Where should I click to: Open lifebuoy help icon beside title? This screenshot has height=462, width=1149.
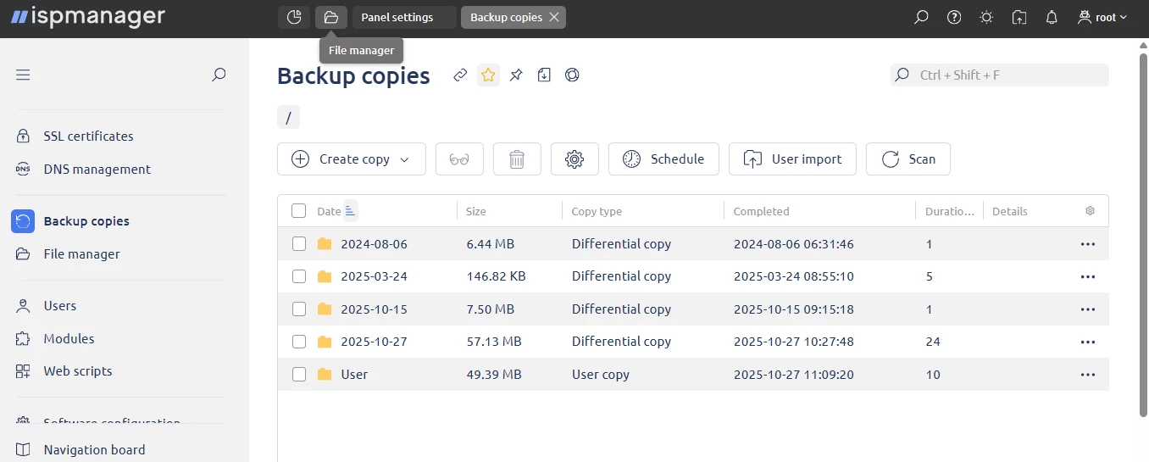[572, 75]
